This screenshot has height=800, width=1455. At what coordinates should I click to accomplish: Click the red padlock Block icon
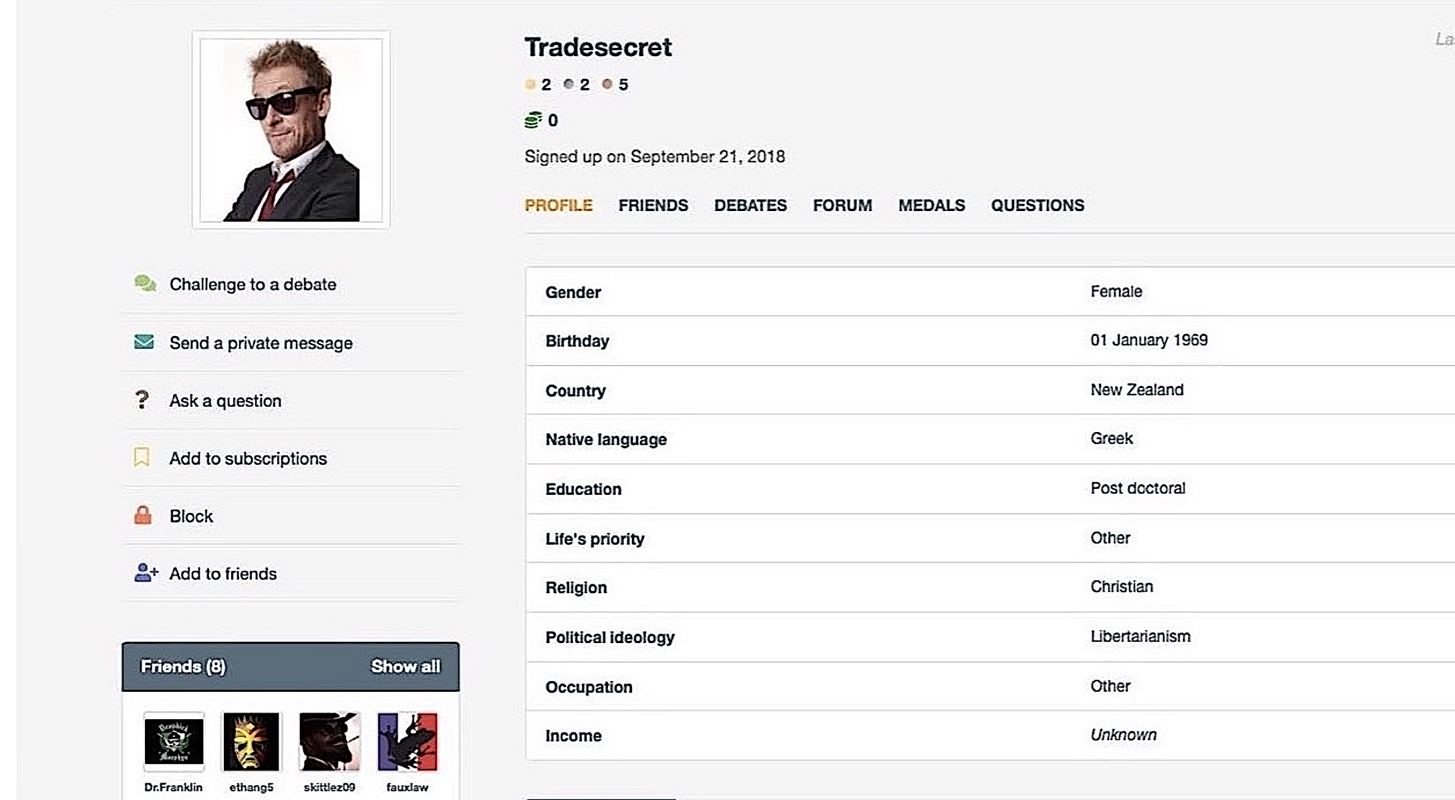click(x=143, y=515)
